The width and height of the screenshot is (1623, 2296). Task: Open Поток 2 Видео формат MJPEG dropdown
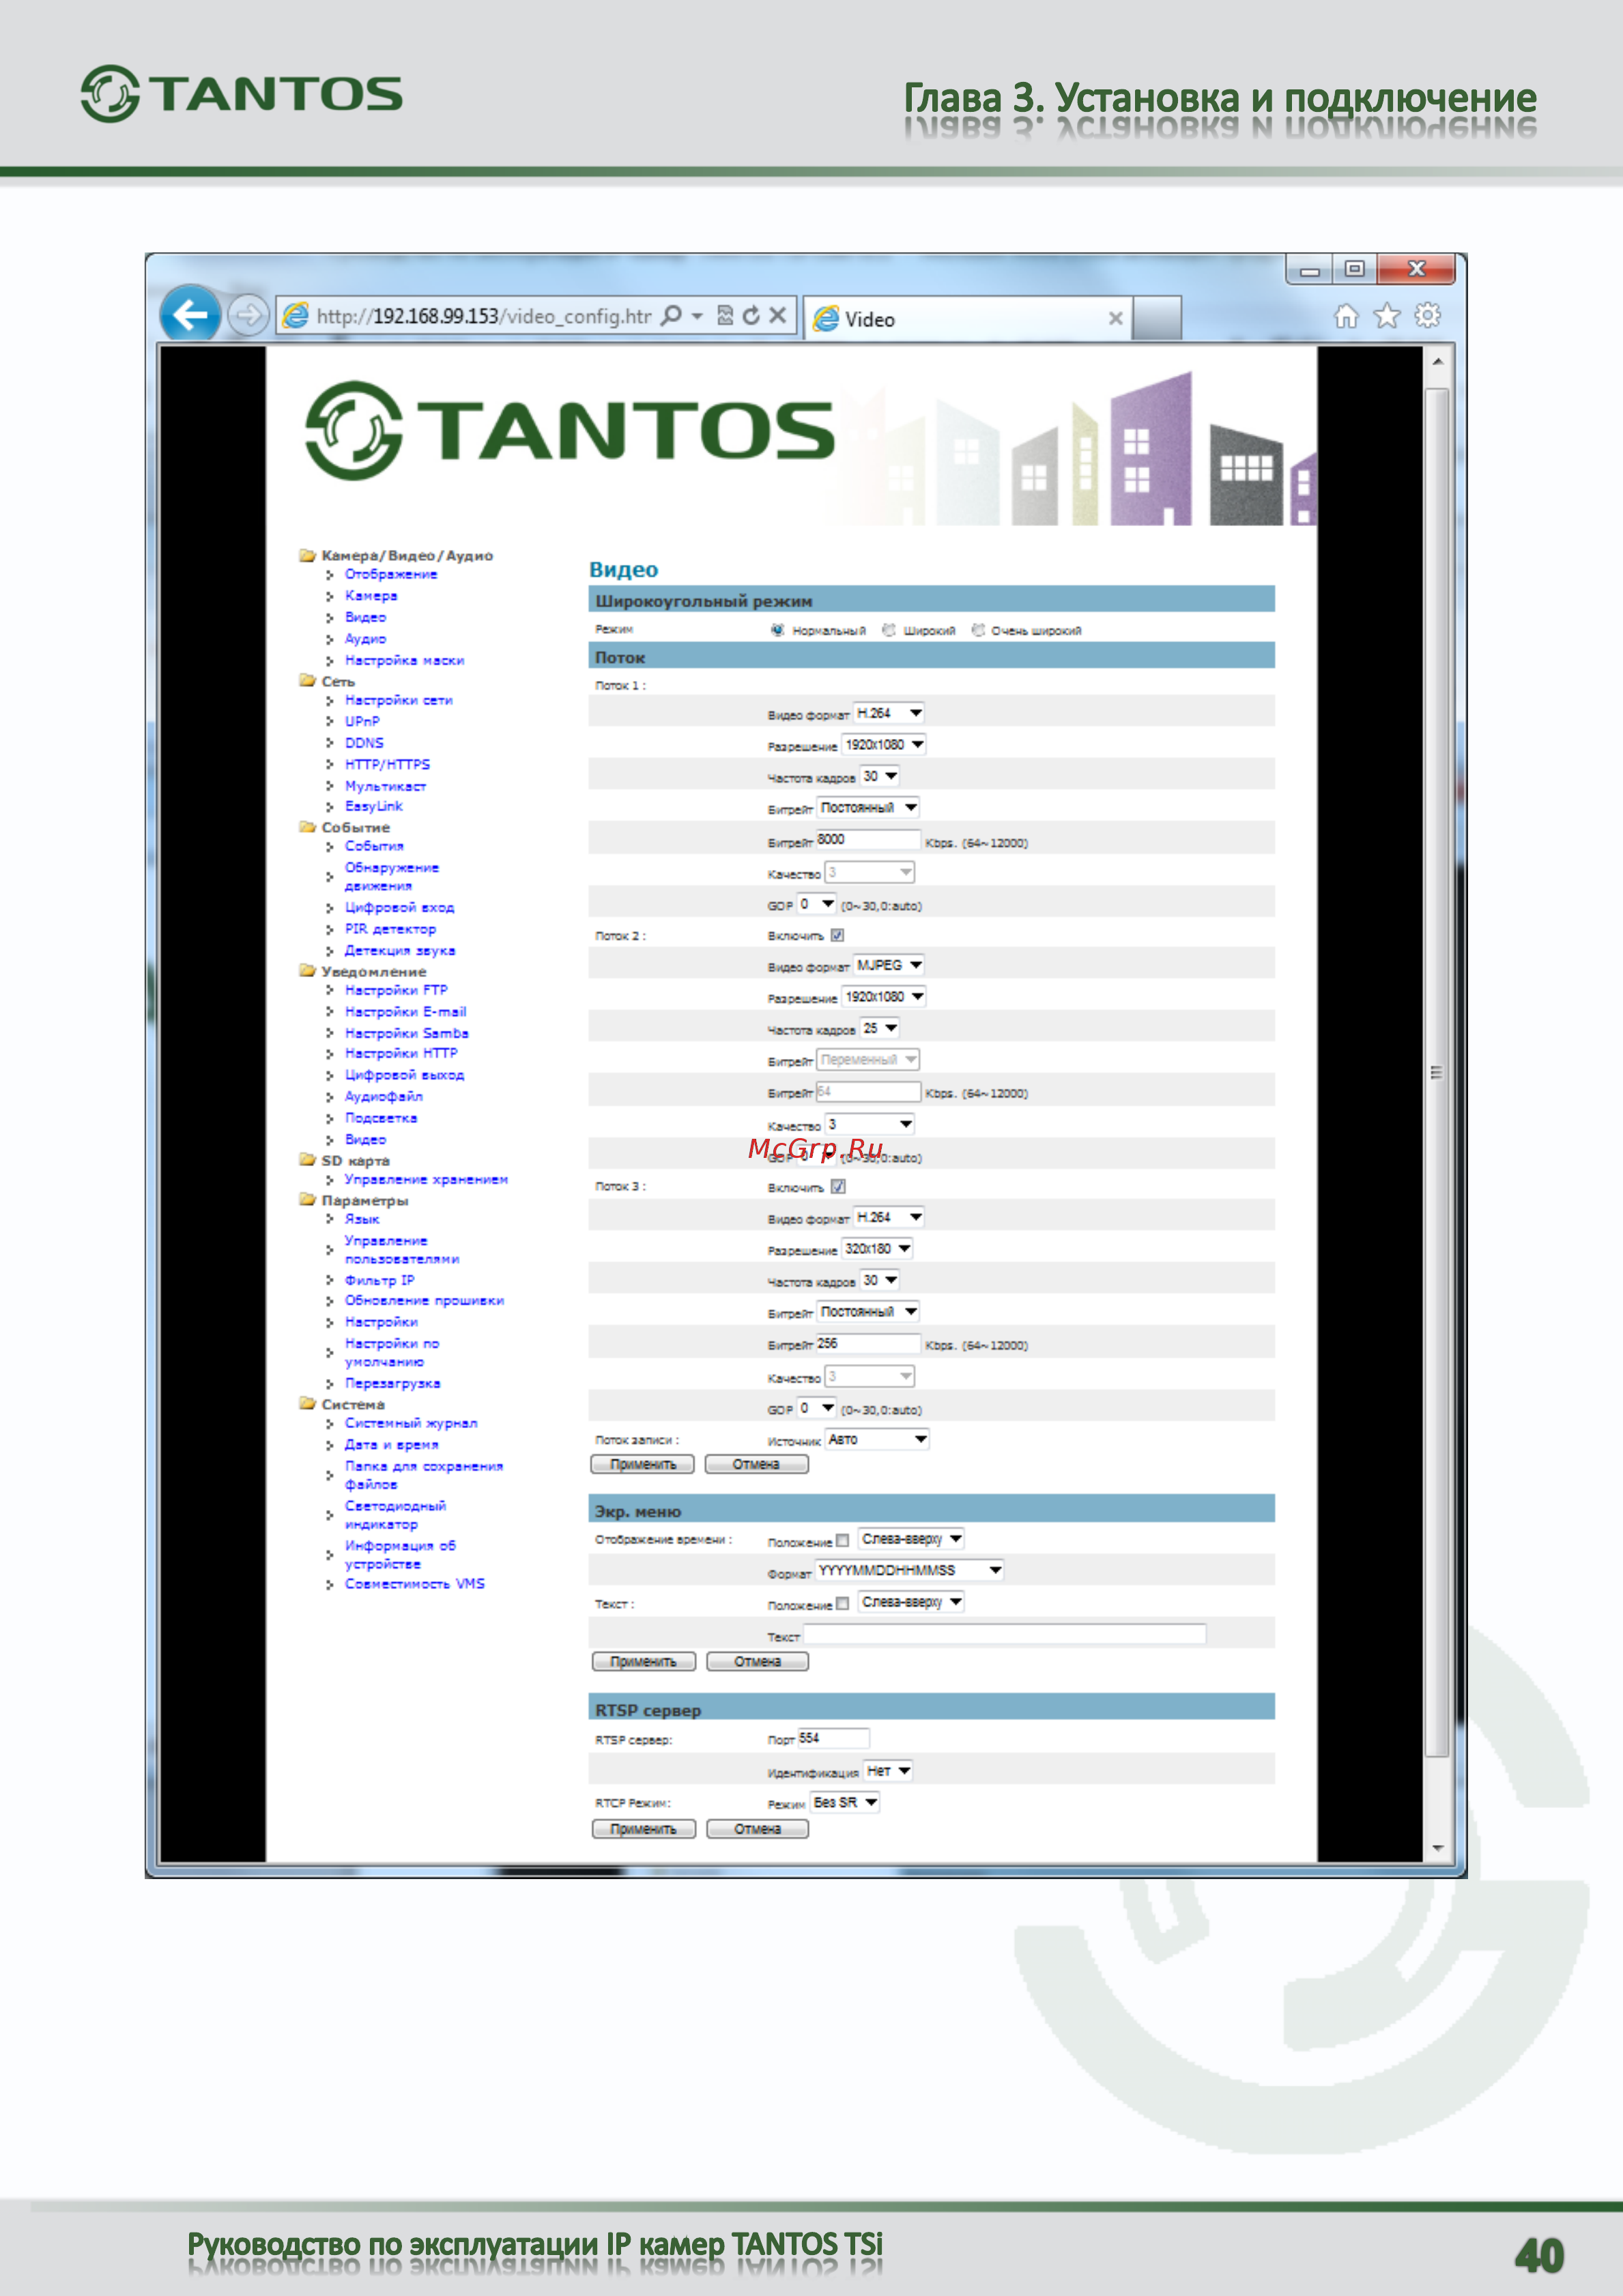[889, 965]
